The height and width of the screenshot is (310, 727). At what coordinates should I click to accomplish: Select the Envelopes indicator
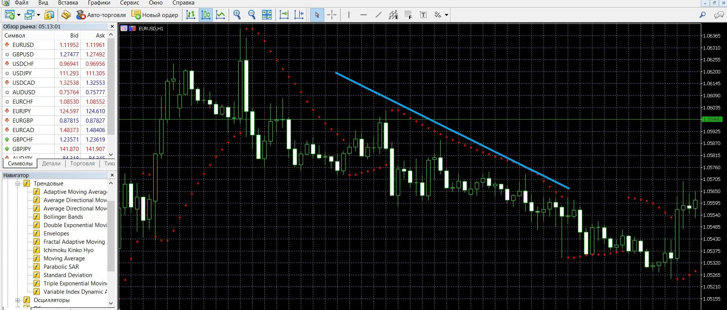pos(56,233)
